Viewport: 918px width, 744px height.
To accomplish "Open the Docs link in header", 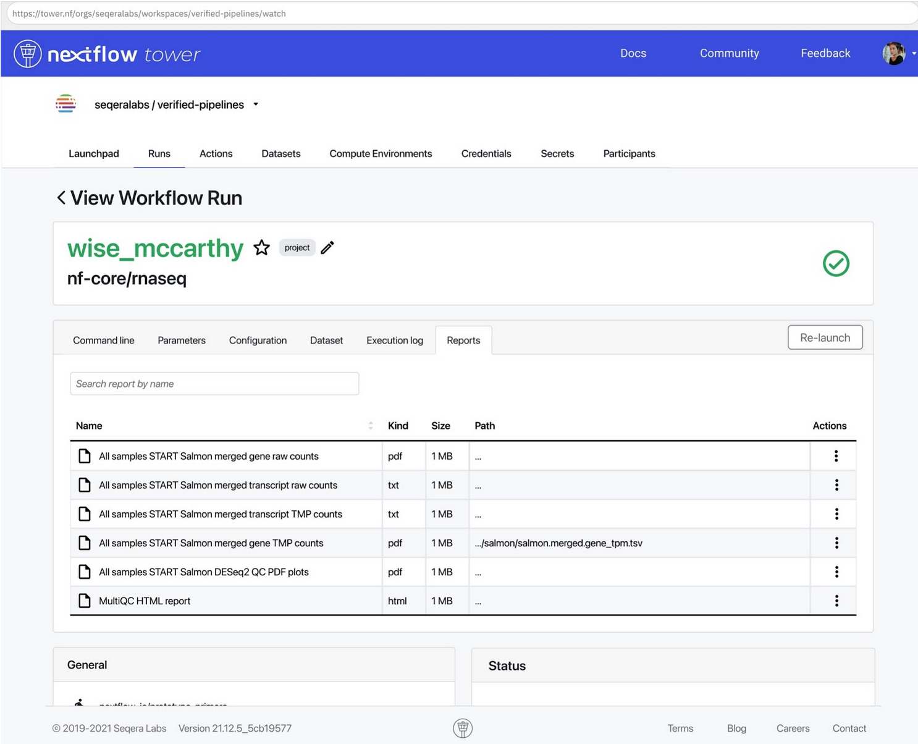I will coord(633,53).
